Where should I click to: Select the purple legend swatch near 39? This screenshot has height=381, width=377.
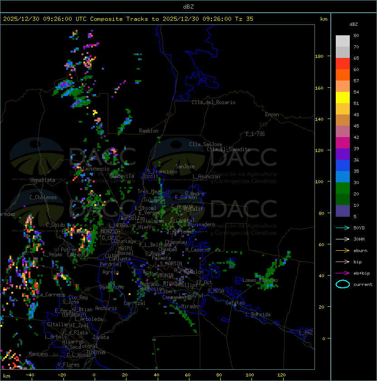coord(343,154)
